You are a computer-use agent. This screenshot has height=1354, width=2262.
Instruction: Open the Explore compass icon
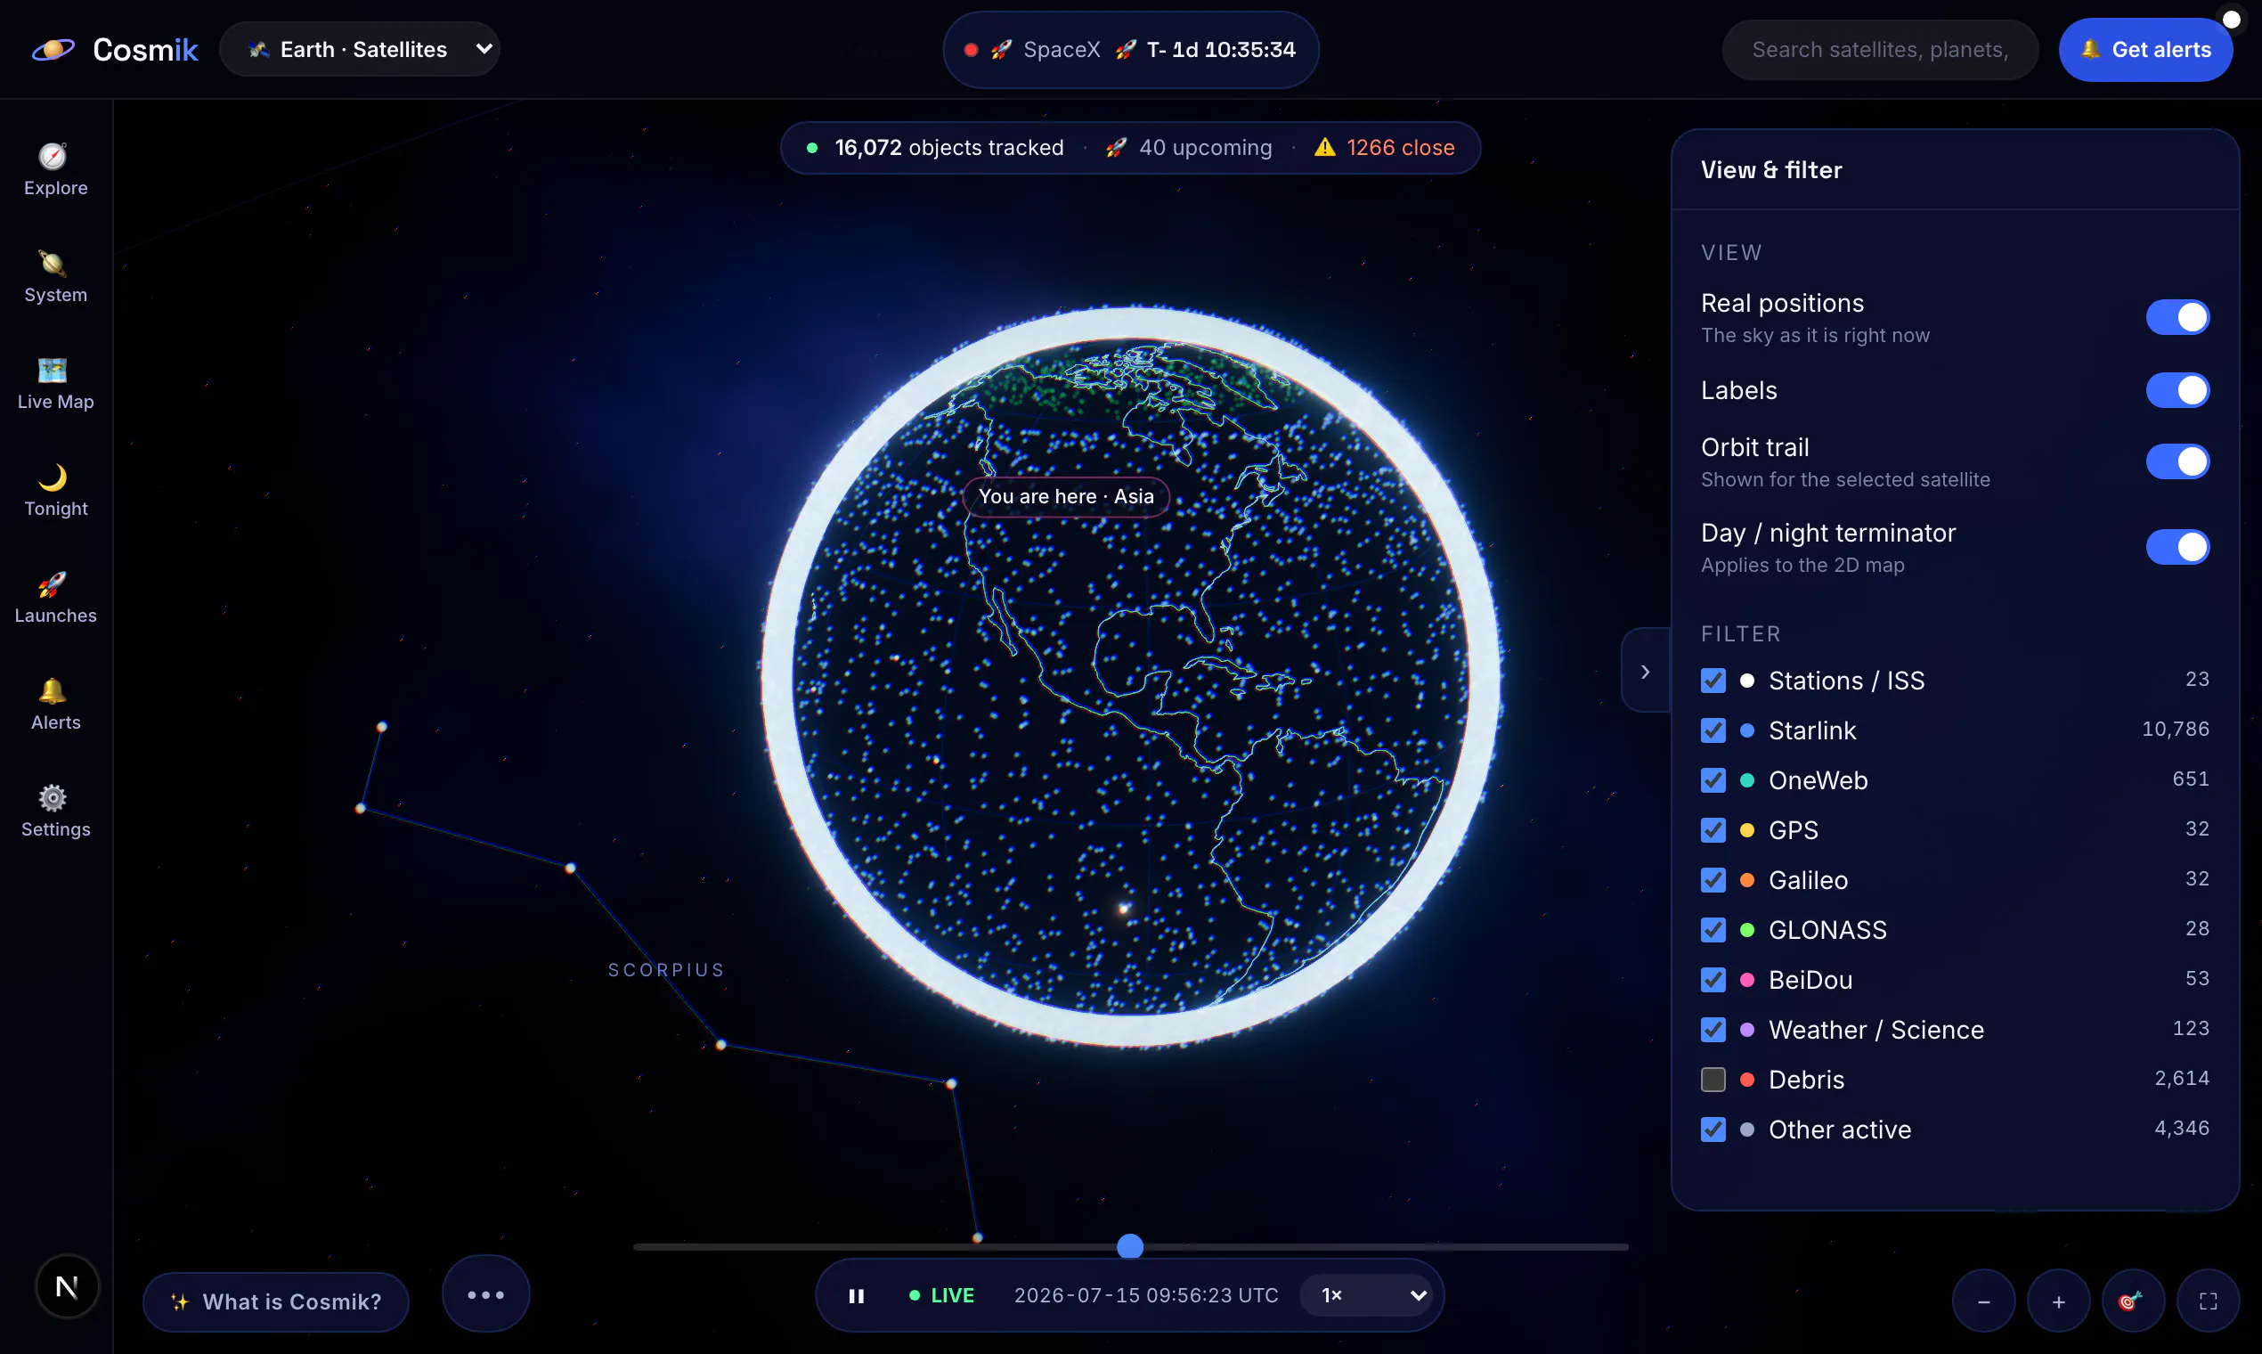[x=53, y=156]
